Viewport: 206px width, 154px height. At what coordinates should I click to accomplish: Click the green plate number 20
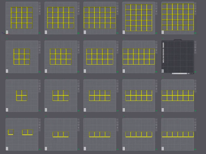(195, 149)
